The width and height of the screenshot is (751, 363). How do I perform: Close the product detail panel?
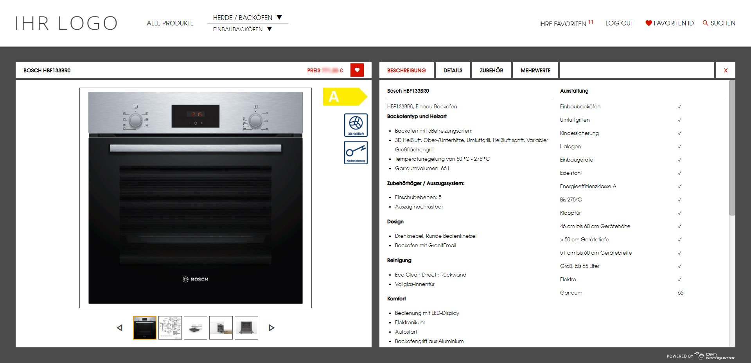point(726,70)
